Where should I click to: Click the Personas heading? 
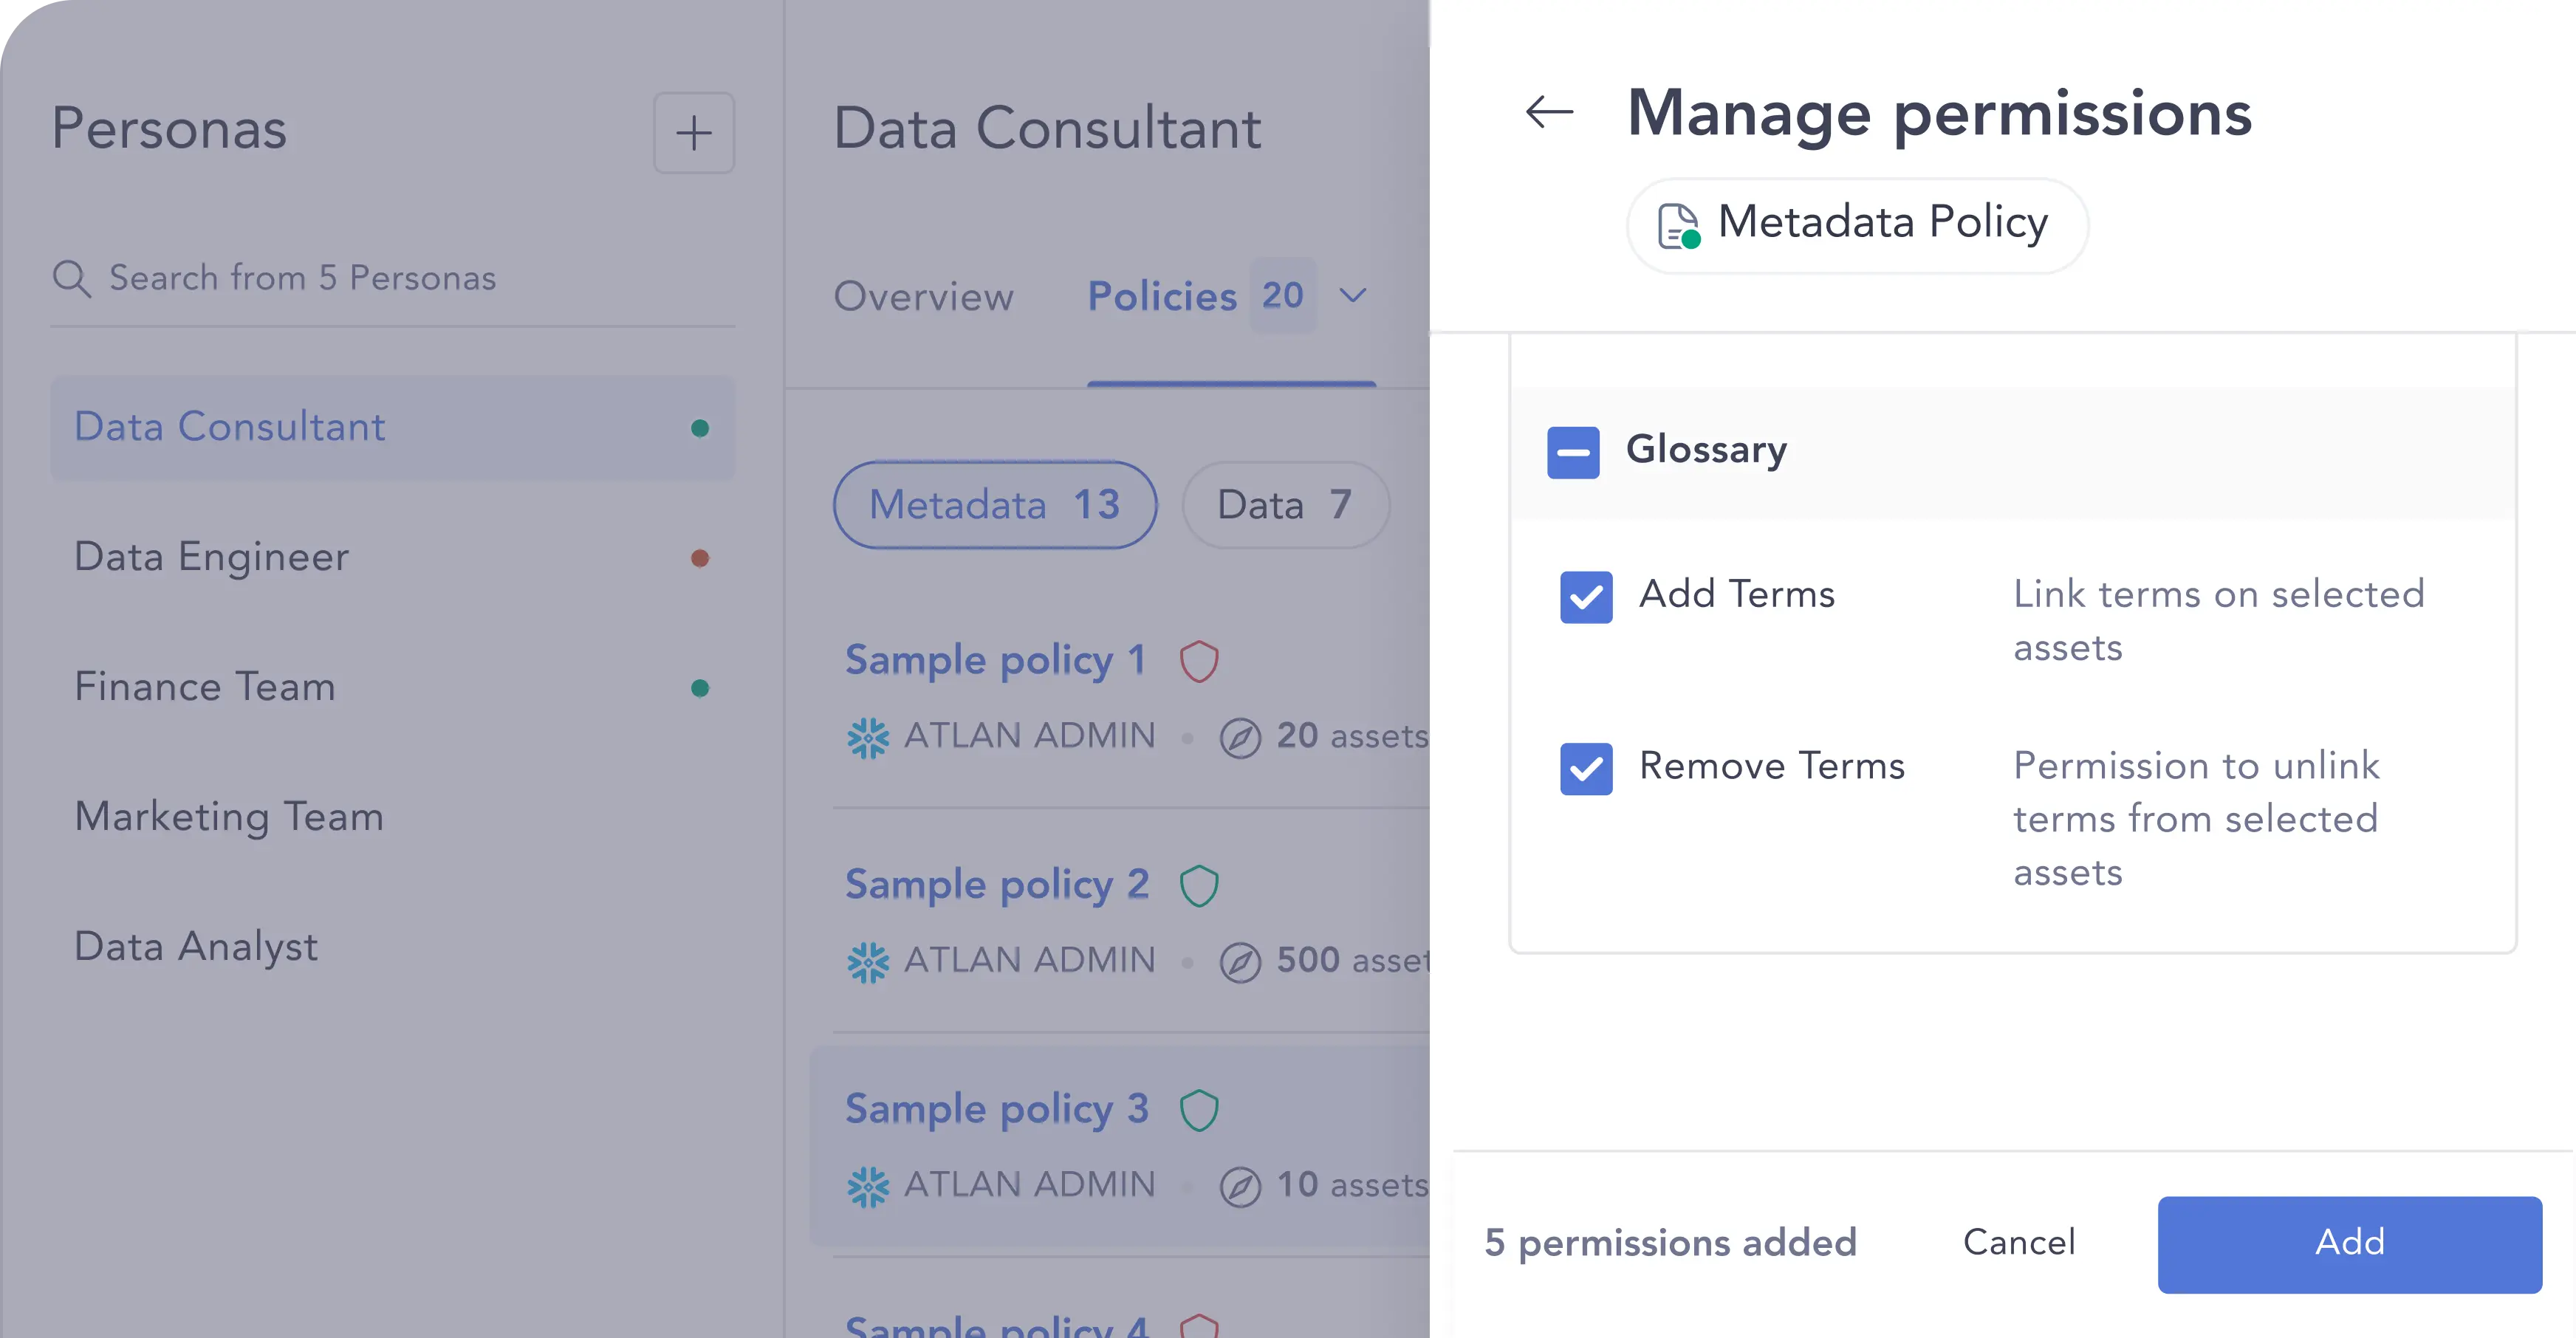tap(169, 129)
